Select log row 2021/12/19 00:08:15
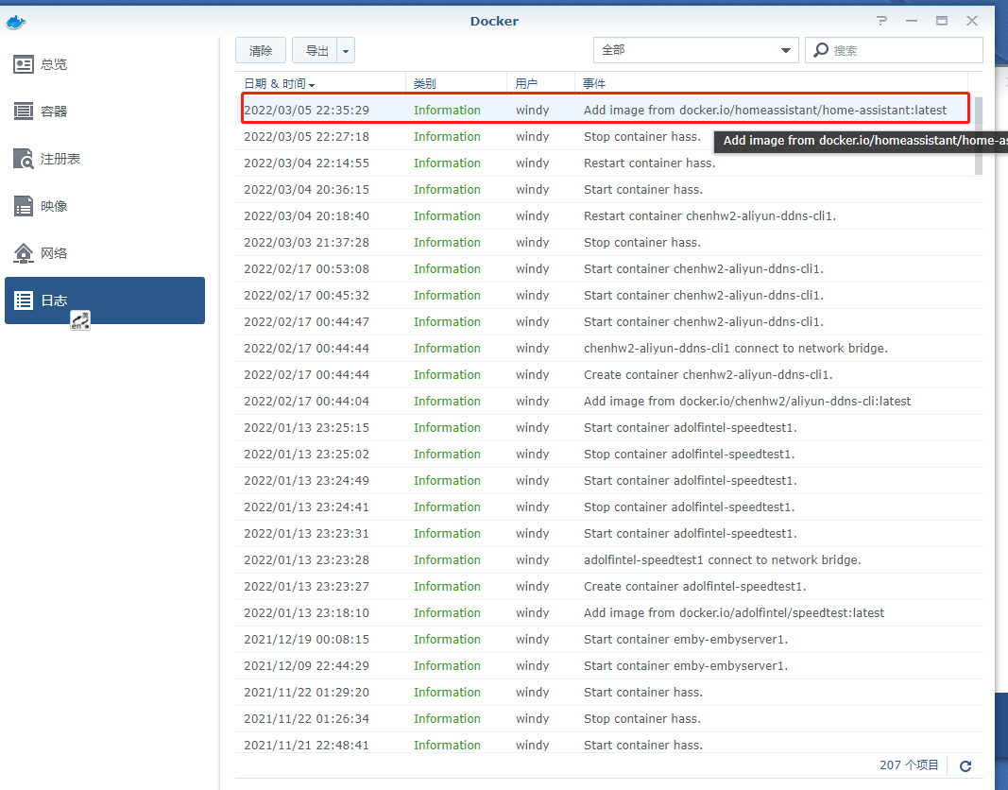This screenshot has height=790, width=1008. [608, 639]
